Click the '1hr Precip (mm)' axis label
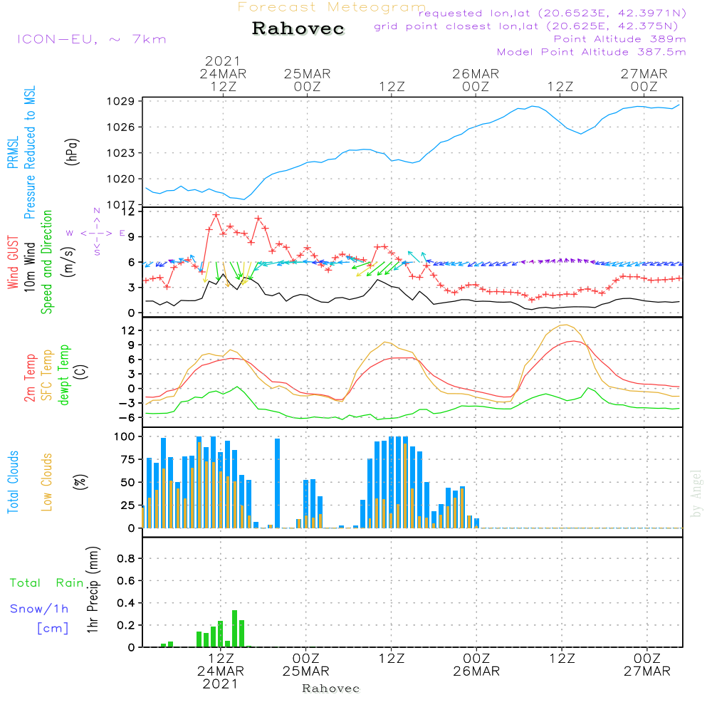This screenshot has width=712, height=712. click(x=93, y=590)
